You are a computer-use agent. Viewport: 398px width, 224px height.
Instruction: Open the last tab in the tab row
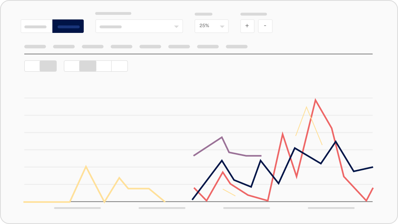point(237,47)
